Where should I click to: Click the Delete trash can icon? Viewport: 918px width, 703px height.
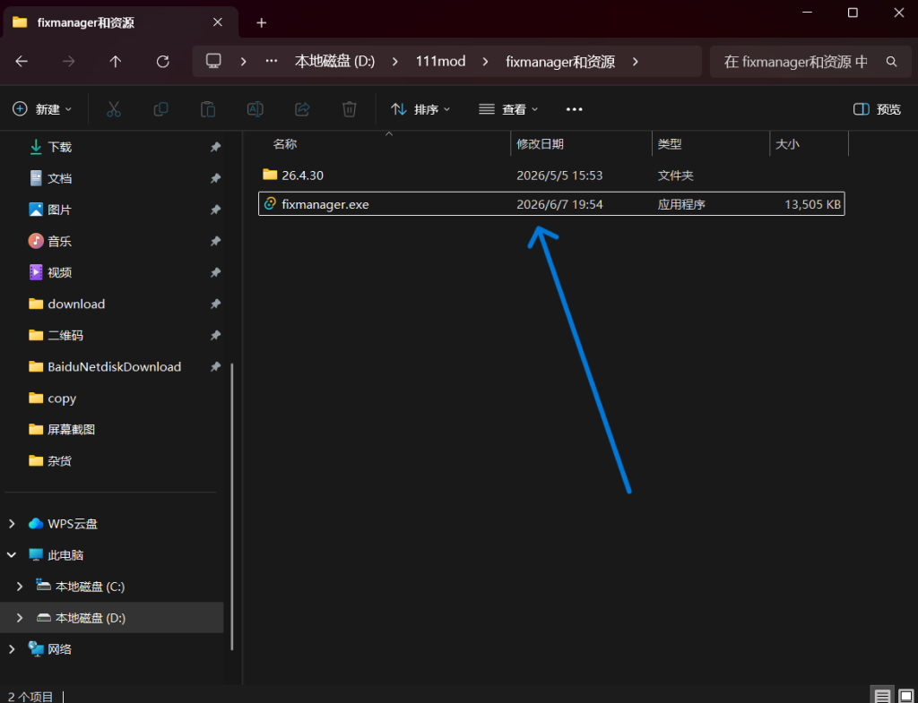350,109
